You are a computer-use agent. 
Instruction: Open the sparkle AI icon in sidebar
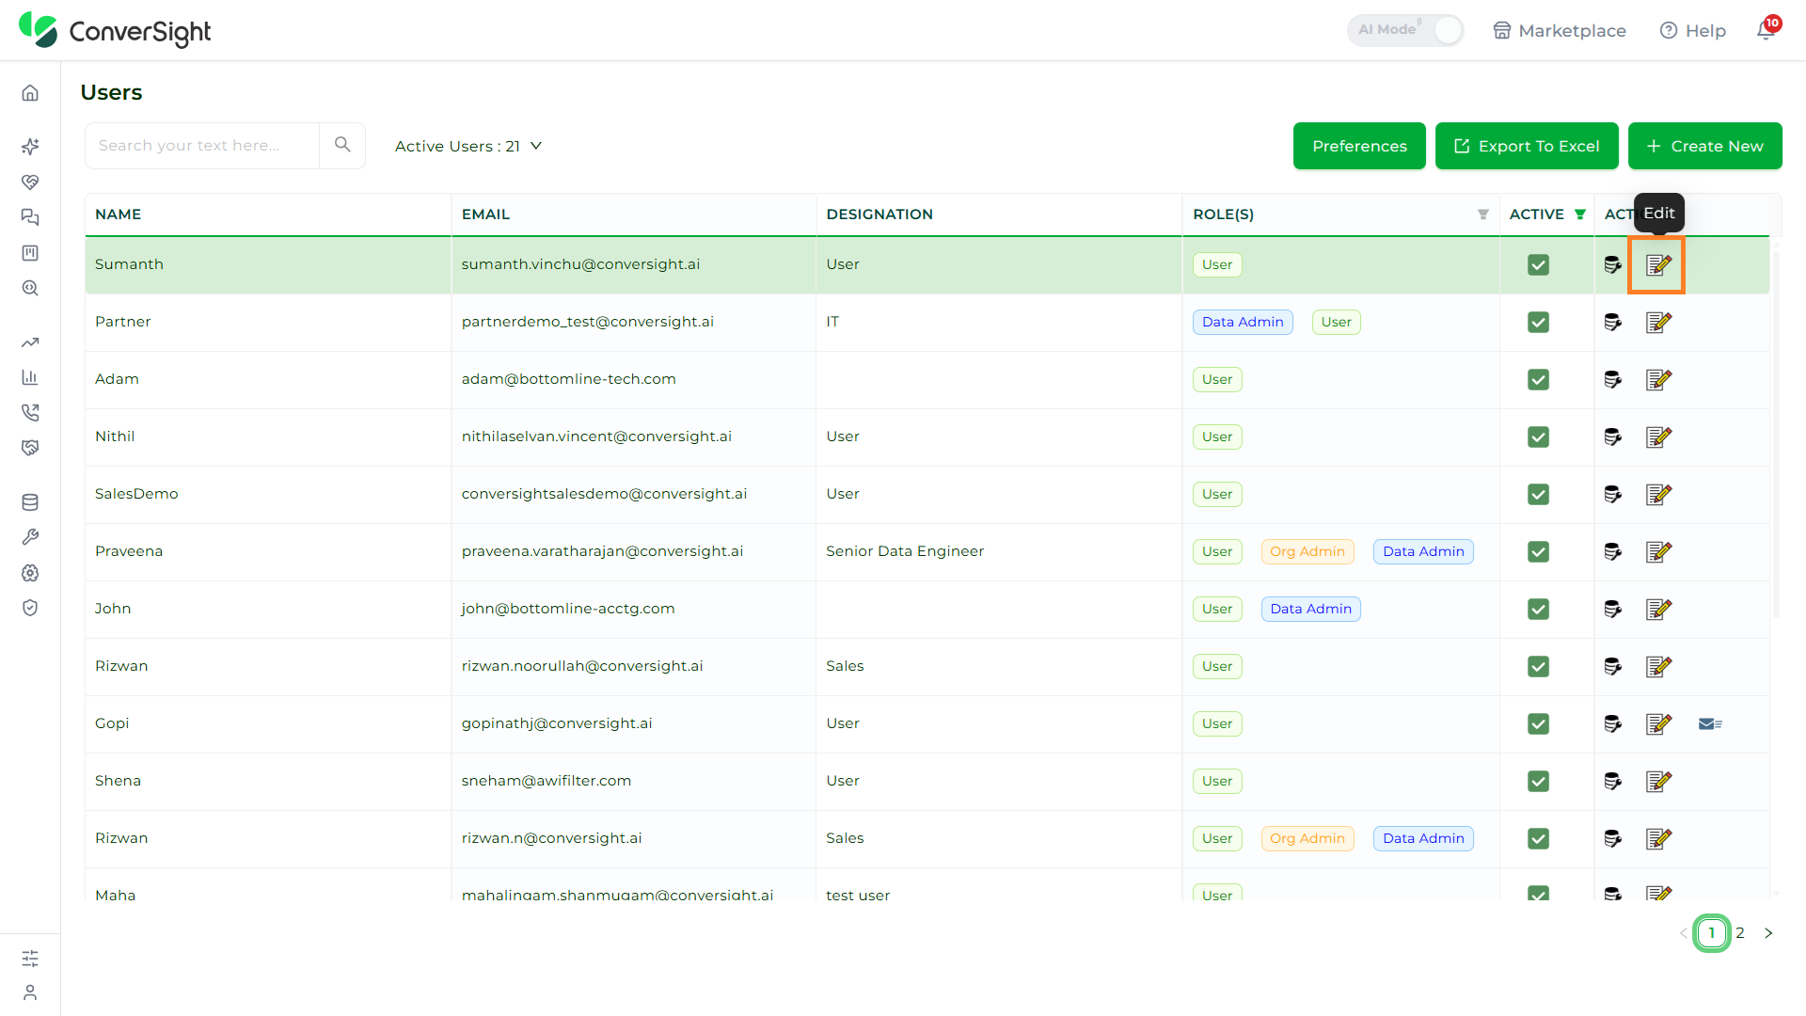(30, 147)
